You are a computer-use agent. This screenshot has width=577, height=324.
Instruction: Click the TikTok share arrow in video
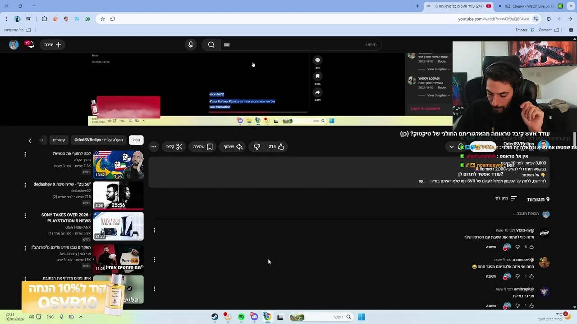click(x=317, y=92)
